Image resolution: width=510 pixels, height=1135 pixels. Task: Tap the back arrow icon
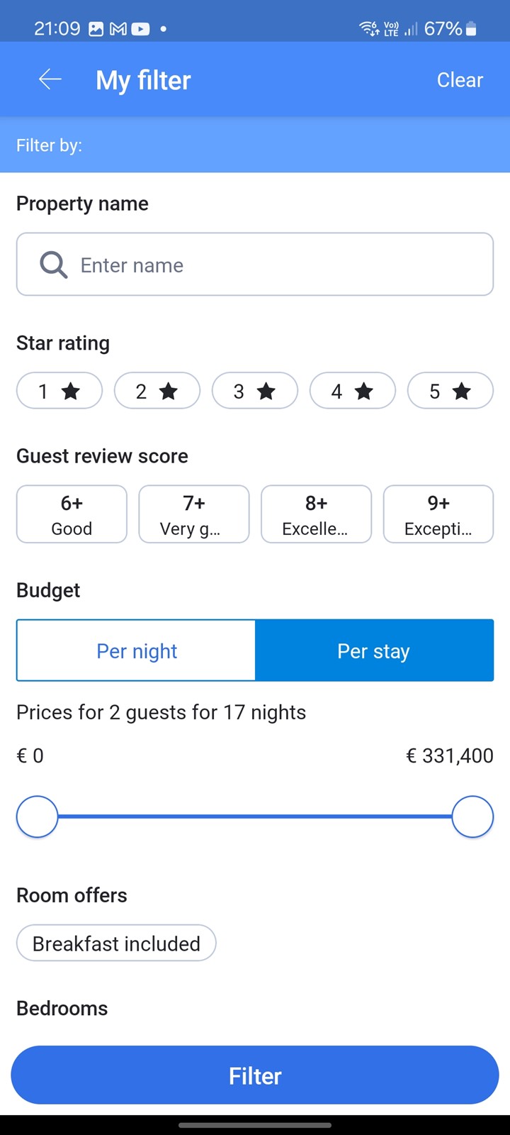[50, 79]
